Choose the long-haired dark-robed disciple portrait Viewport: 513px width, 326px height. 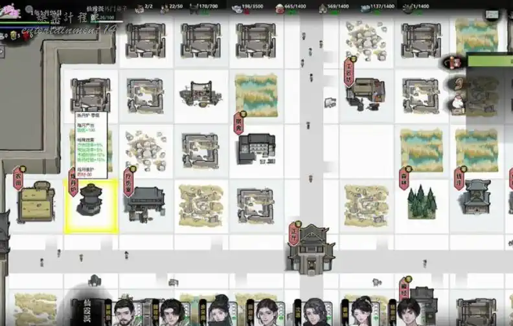[x=314, y=313]
